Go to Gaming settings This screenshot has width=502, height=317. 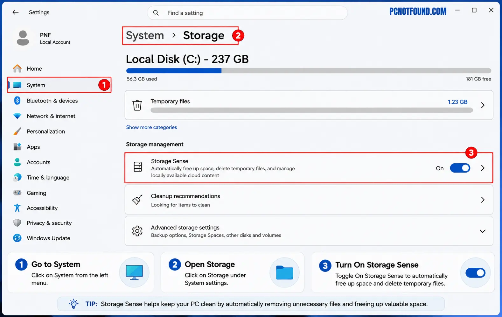[x=59, y=193]
